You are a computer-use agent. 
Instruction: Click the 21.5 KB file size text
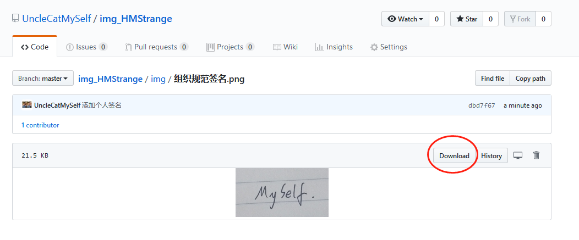click(x=35, y=155)
